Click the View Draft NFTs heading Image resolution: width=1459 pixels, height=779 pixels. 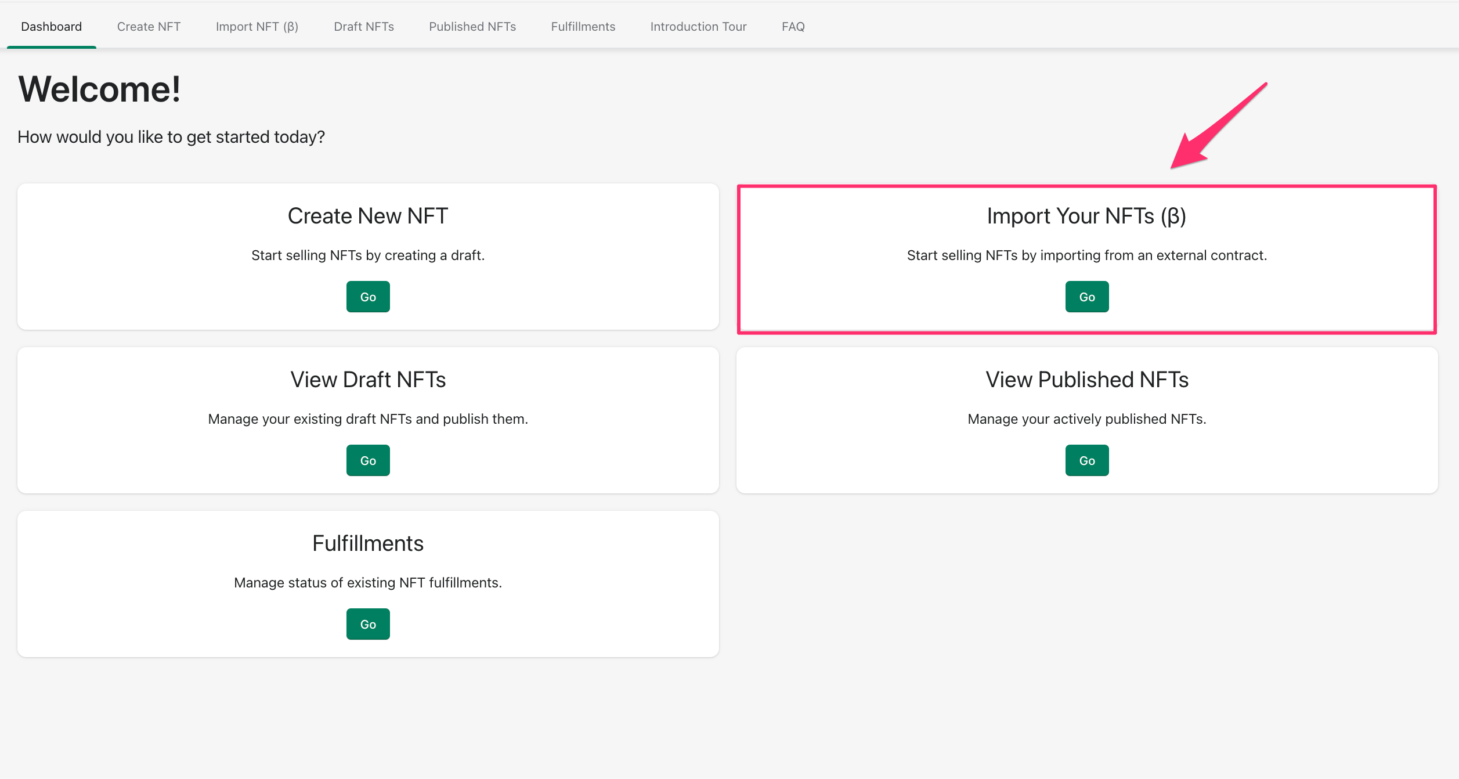pyautogui.click(x=368, y=380)
